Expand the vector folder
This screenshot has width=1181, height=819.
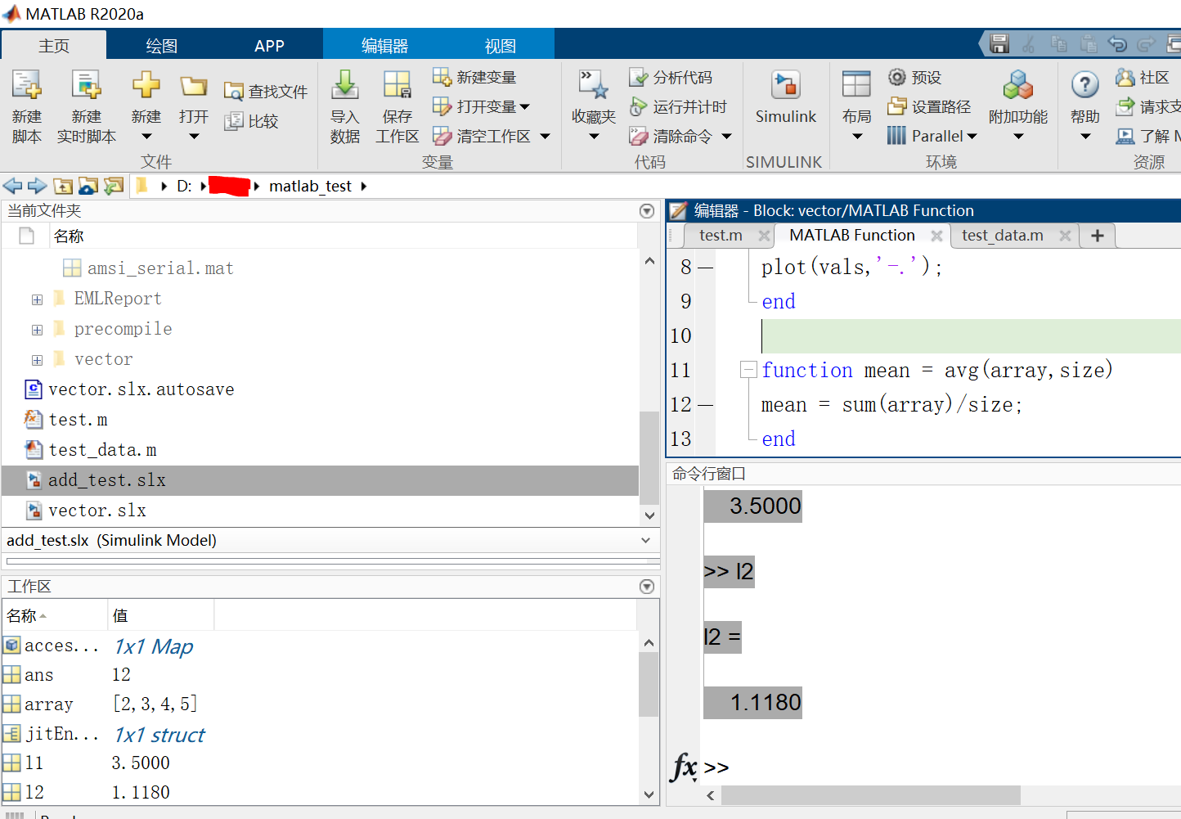point(37,360)
